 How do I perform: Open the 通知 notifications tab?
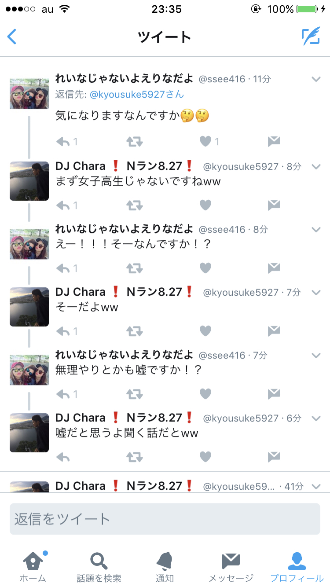[165, 567]
